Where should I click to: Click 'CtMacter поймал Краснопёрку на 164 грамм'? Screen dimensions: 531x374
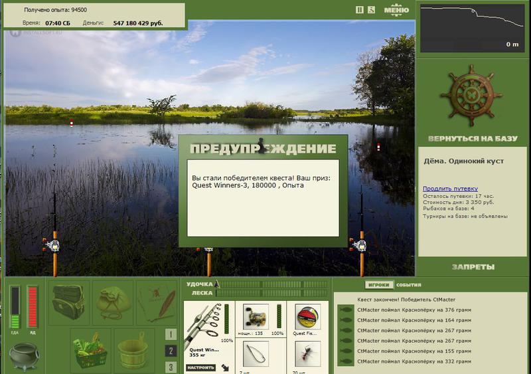pyautogui.click(x=414, y=320)
